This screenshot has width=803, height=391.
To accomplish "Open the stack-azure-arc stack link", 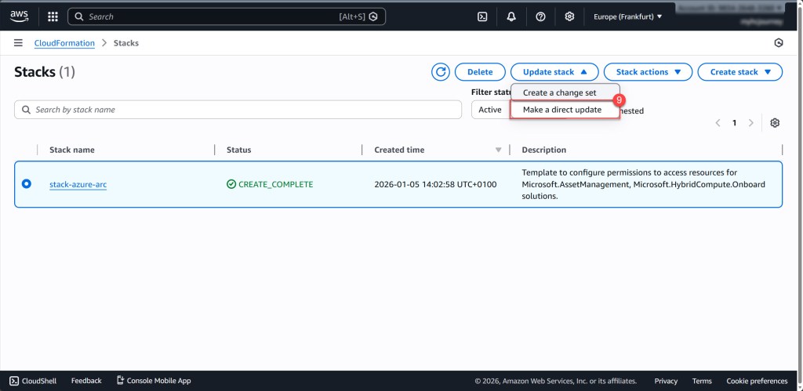I will 78,185.
